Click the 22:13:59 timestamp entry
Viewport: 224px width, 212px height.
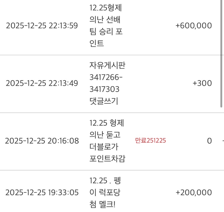pos(42,26)
